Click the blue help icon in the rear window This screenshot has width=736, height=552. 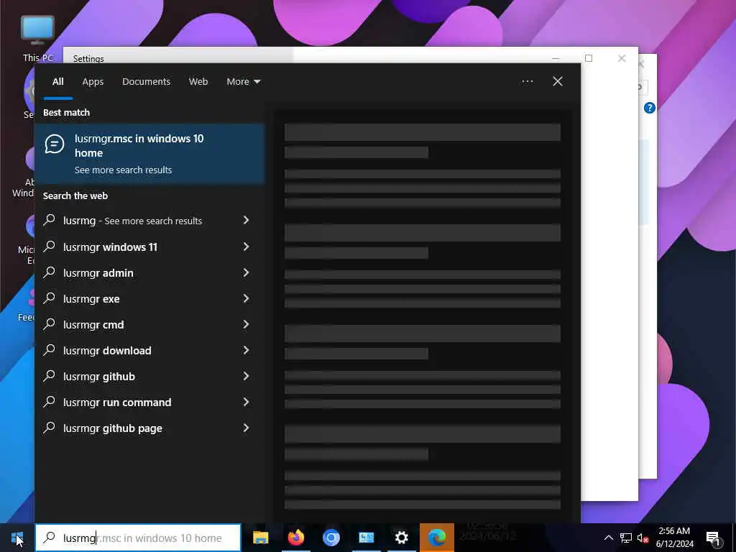click(x=650, y=108)
